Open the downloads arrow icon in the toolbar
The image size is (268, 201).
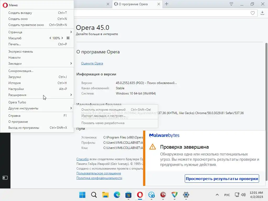coord(262,13)
